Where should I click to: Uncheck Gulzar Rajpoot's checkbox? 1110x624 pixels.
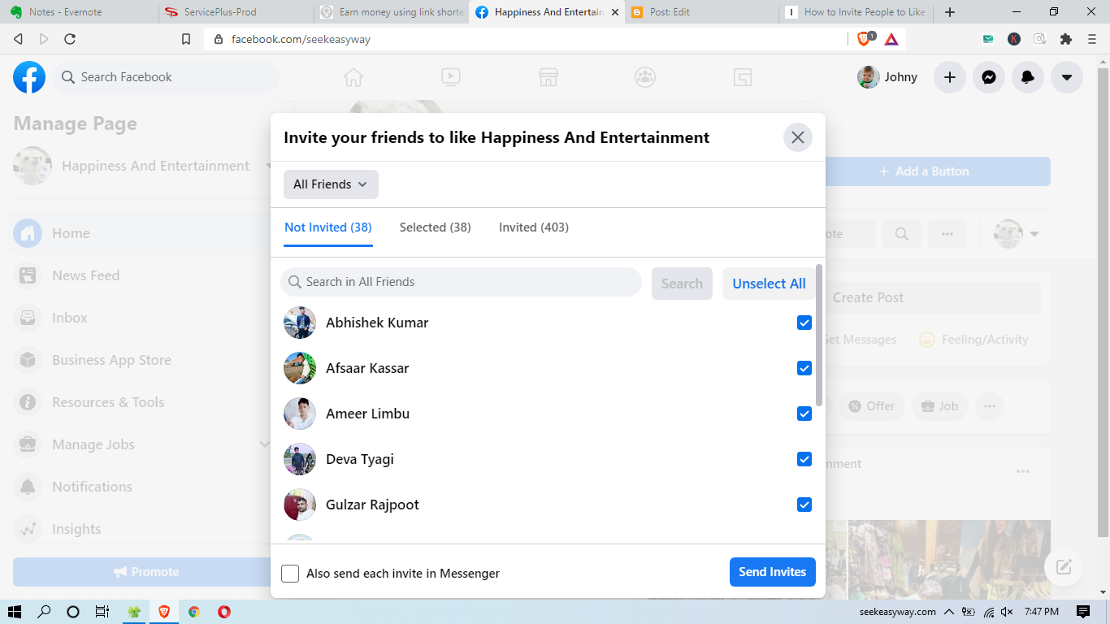pos(804,505)
